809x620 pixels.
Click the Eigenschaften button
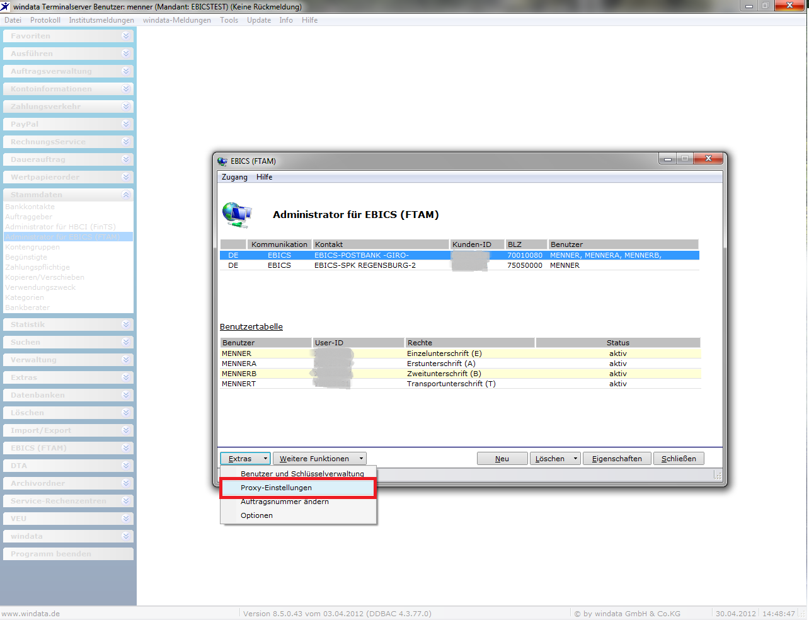pyautogui.click(x=617, y=459)
